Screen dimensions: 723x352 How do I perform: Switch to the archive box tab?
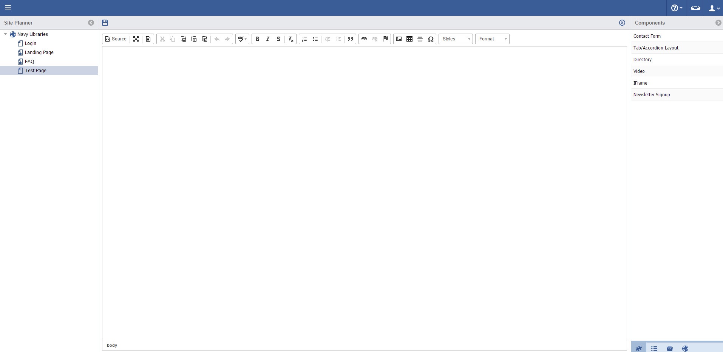[x=669, y=348]
